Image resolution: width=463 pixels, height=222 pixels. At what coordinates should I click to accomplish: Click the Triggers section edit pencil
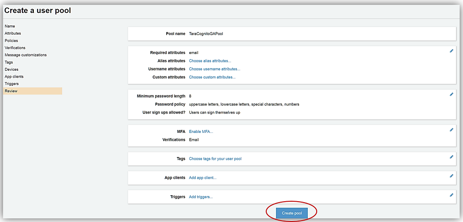pyautogui.click(x=451, y=195)
